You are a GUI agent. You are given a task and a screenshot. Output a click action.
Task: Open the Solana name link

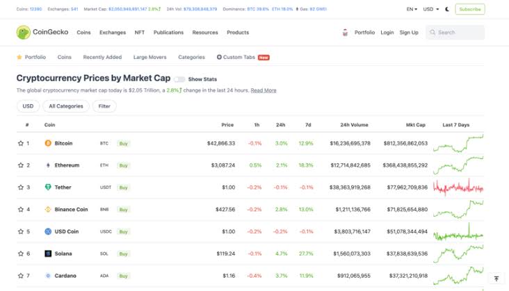click(63, 253)
